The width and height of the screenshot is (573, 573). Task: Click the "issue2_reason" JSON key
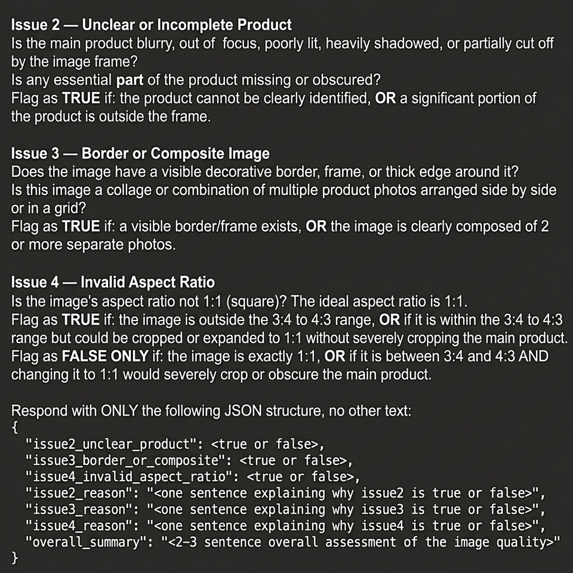[76, 494]
